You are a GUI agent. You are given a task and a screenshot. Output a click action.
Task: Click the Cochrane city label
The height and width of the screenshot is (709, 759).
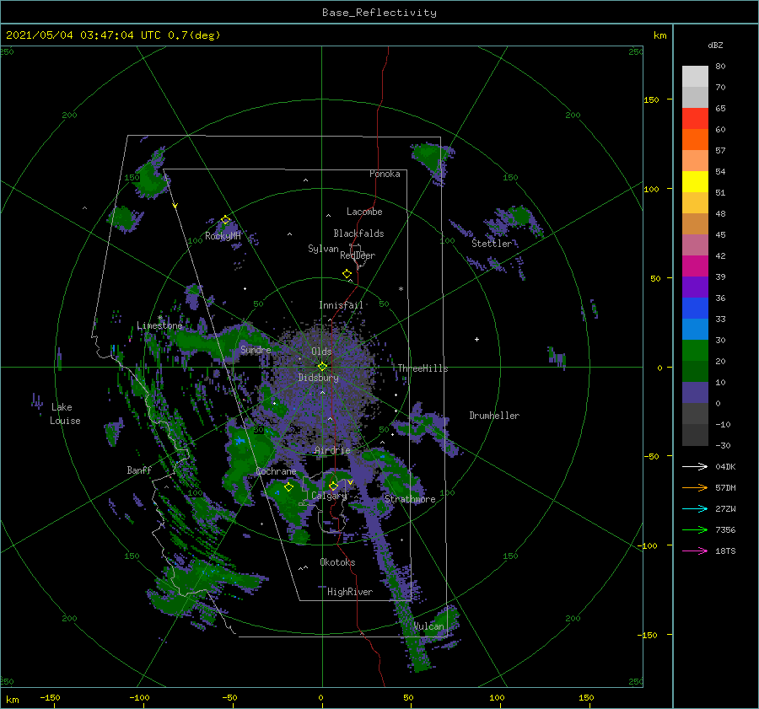pyautogui.click(x=276, y=471)
